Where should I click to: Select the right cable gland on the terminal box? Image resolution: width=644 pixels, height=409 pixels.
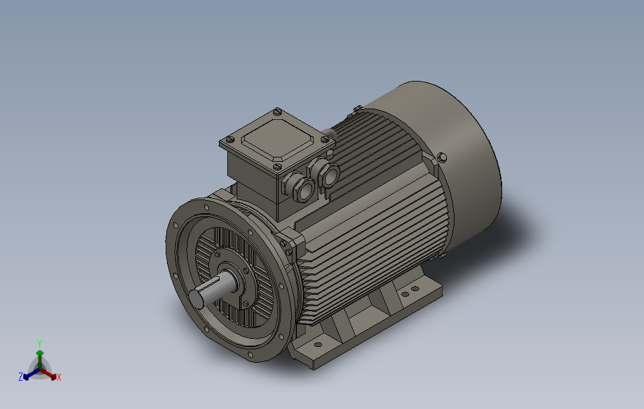pos(325,173)
